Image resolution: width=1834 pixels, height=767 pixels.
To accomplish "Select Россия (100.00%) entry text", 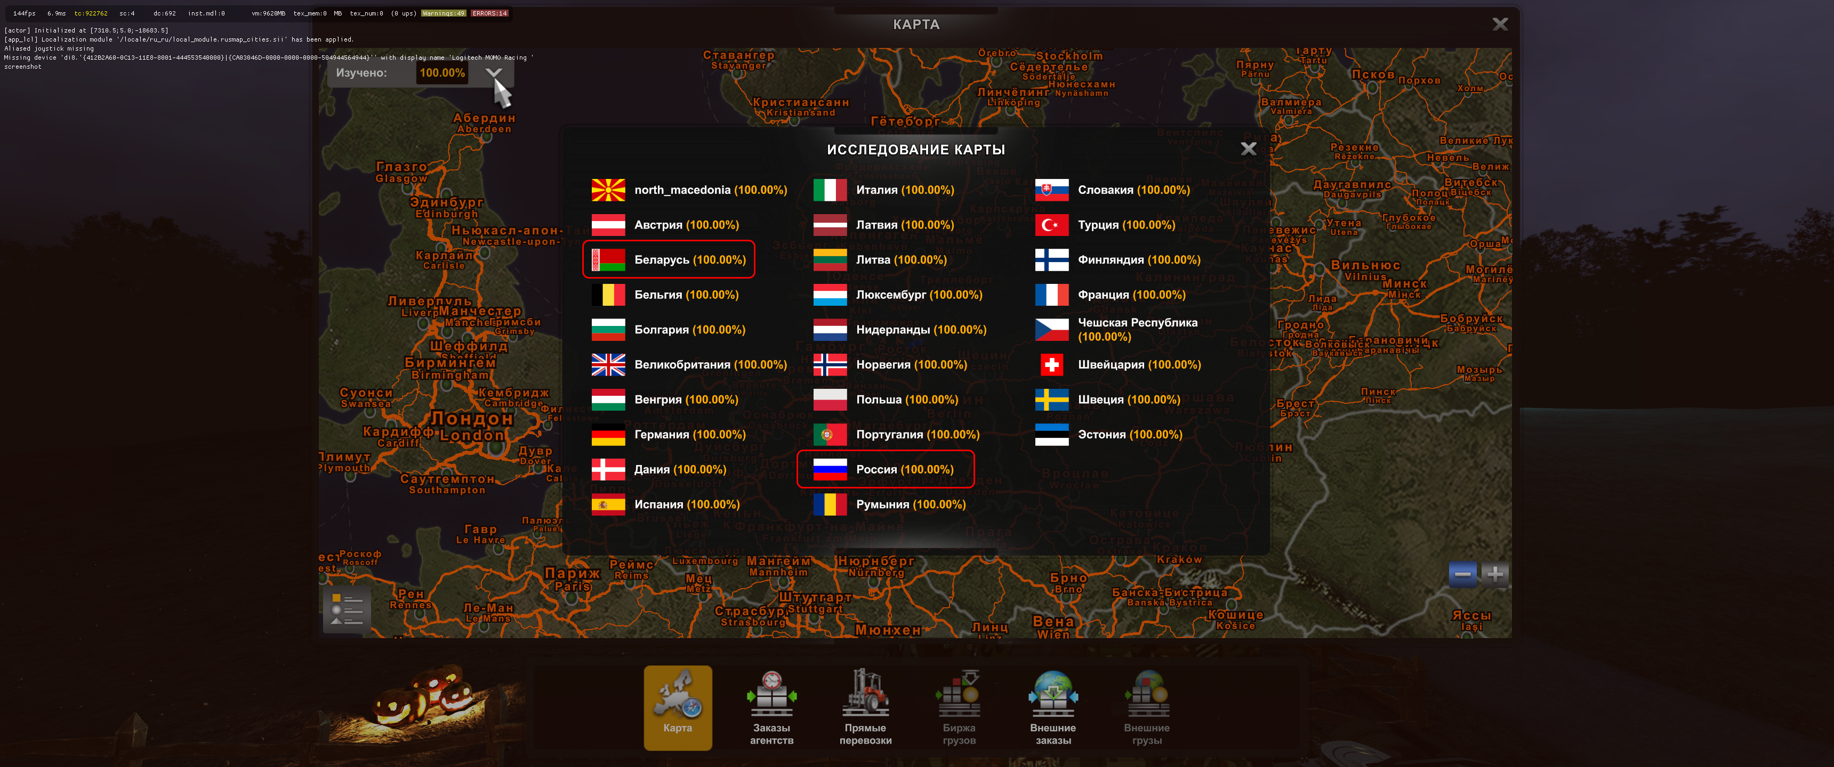I will (x=904, y=469).
